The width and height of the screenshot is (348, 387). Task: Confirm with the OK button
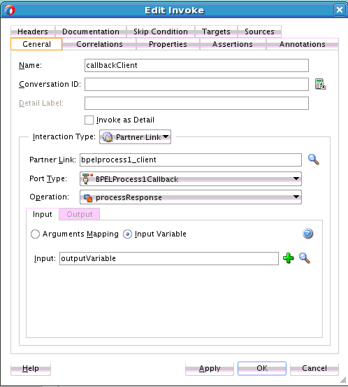tap(262, 369)
